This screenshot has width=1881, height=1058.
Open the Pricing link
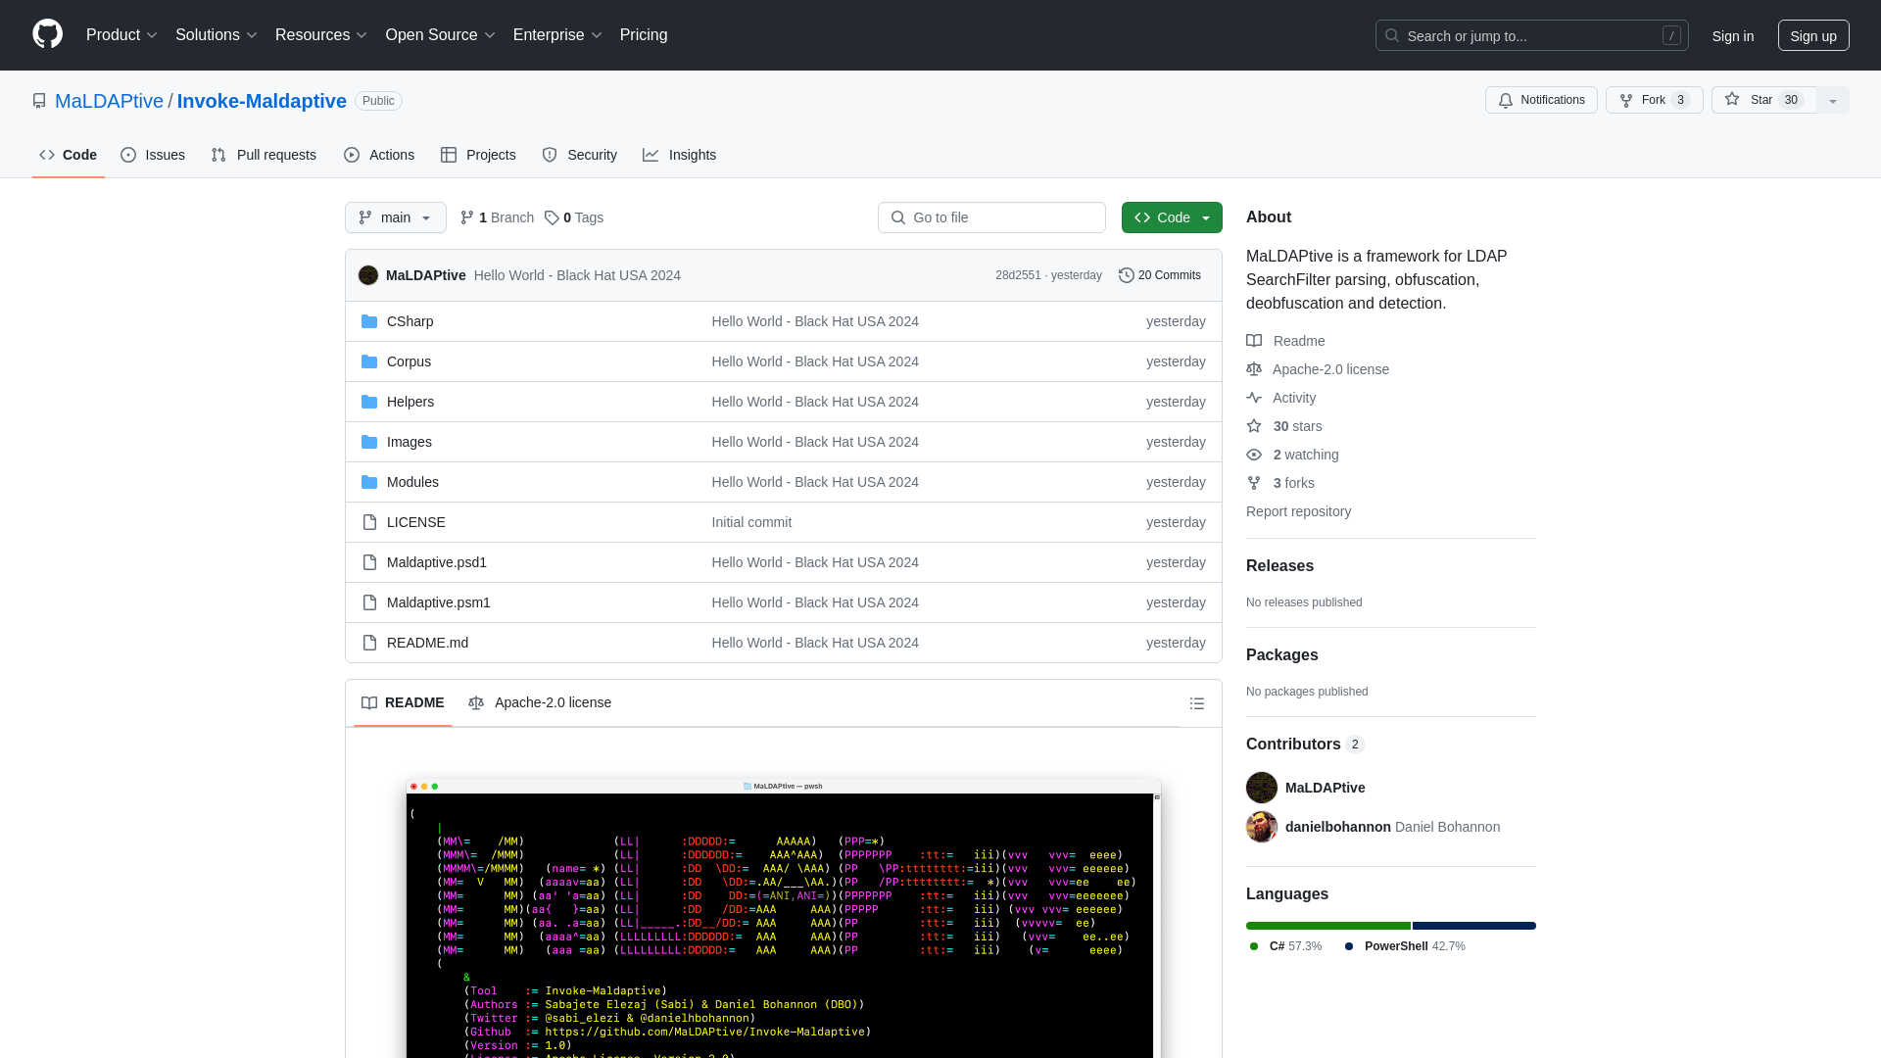(644, 35)
